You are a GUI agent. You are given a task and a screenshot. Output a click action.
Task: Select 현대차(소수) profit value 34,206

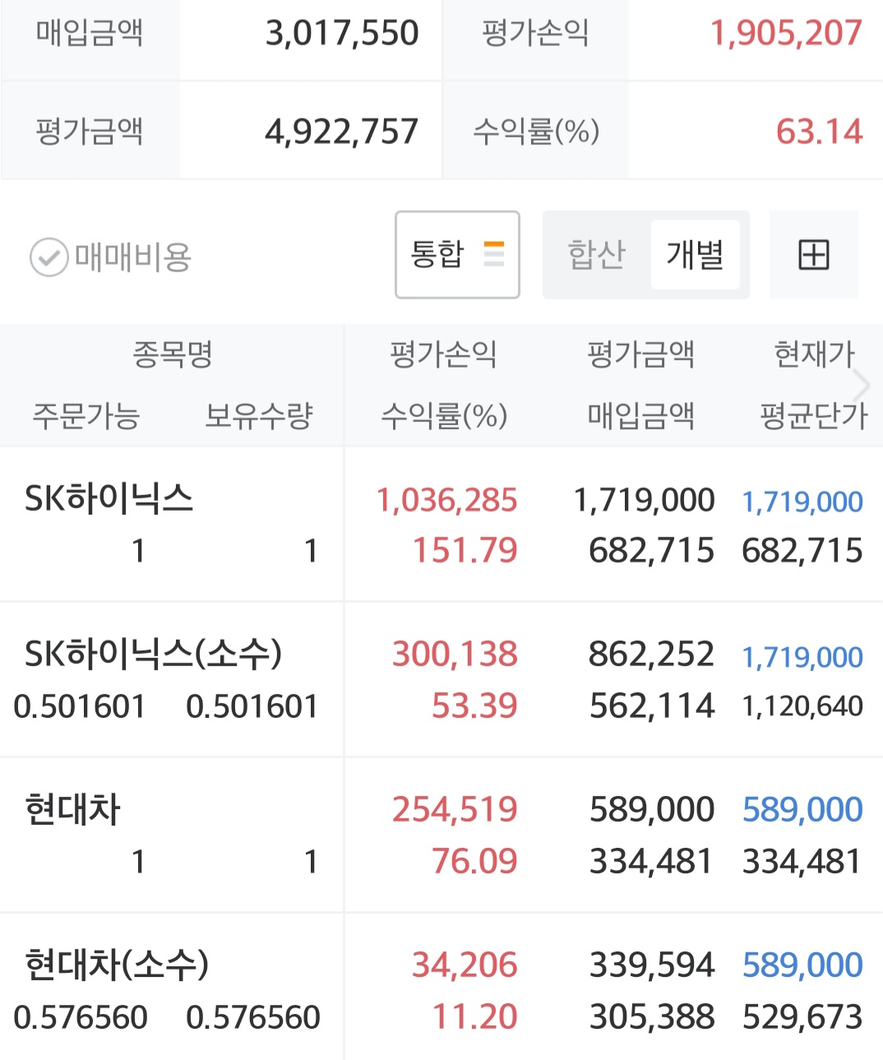tap(465, 965)
